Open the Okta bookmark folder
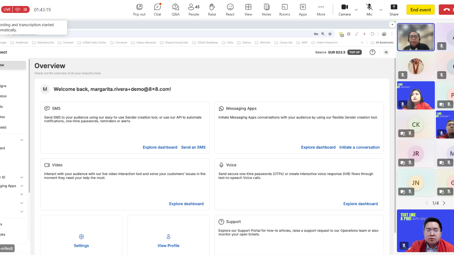This screenshot has height=255, width=454. (x=227, y=42)
